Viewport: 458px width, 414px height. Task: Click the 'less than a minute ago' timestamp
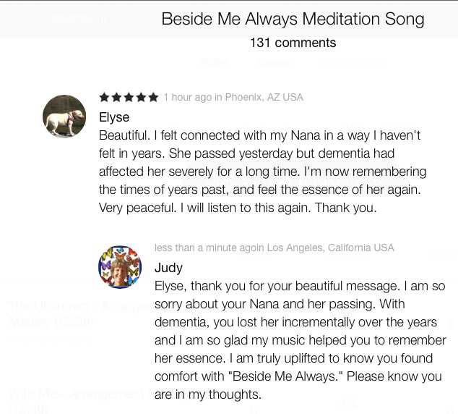275,248
